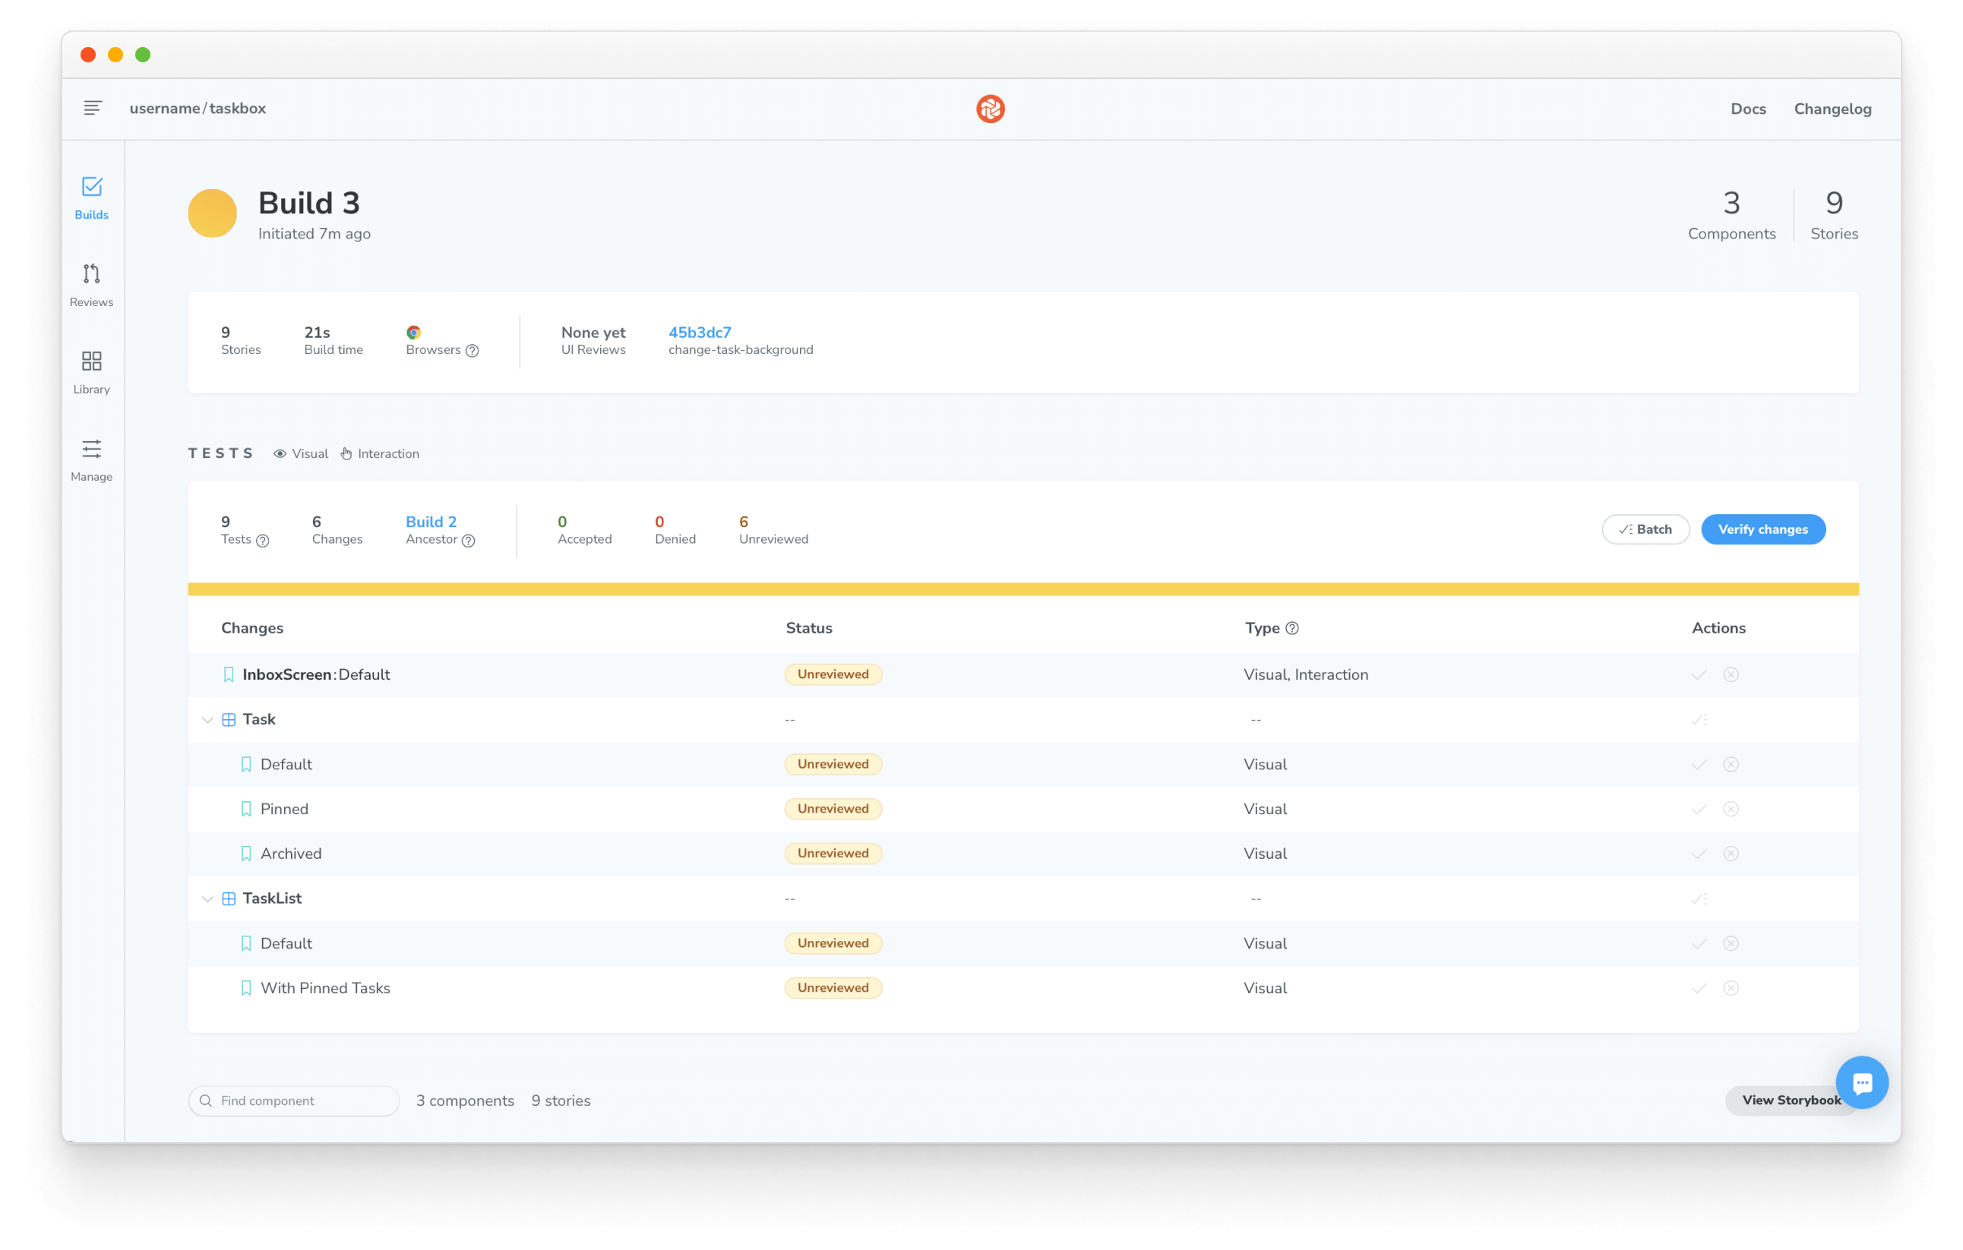Click the Chromatic logo in header
The image size is (1963, 1250).
tap(993, 109)
